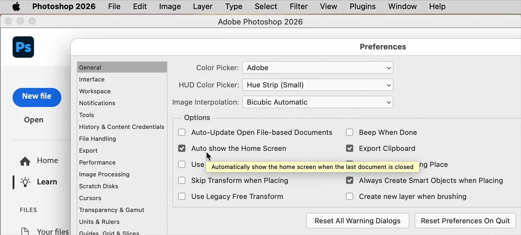Enable Auto-Update Open File-based Documents checkbox

point(182,132)
